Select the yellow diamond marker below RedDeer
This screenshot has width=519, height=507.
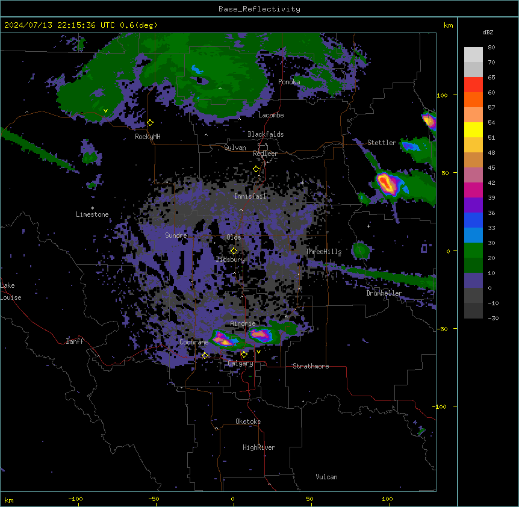click(x=256, y=169)
